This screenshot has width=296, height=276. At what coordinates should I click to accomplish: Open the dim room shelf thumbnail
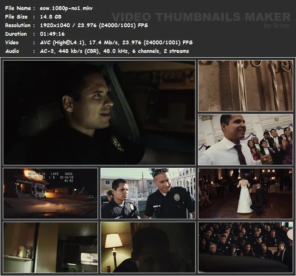(x=50, y=247)
